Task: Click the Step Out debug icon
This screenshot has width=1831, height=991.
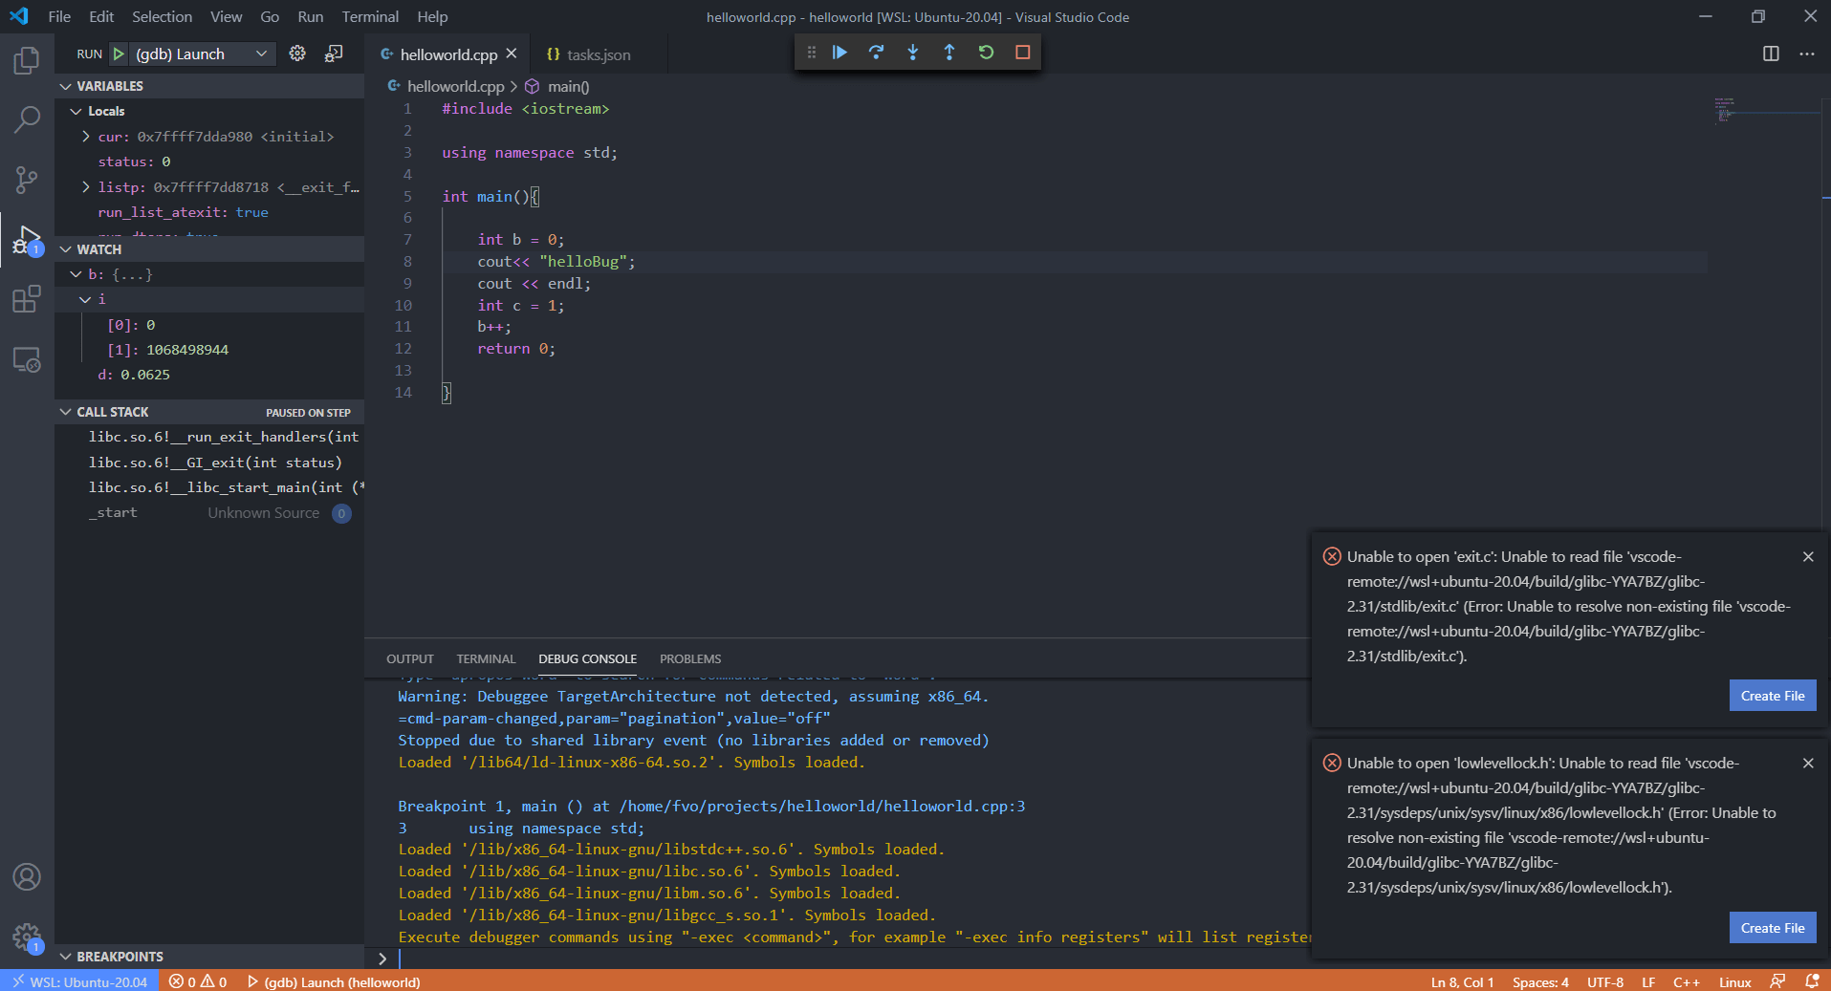Action: [x=948, y=53]
